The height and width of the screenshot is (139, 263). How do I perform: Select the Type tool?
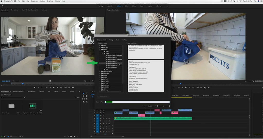[87, 102]
